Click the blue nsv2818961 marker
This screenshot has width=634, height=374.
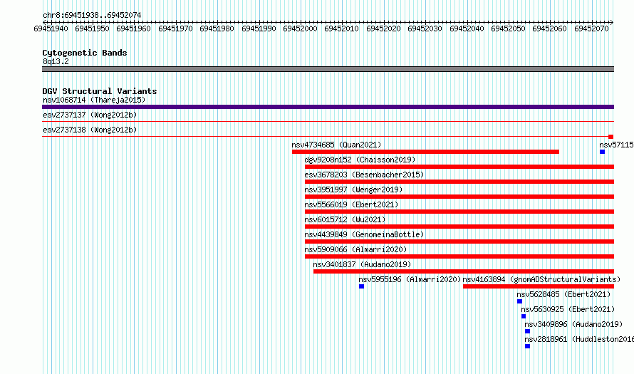click(x=527, y=346)
